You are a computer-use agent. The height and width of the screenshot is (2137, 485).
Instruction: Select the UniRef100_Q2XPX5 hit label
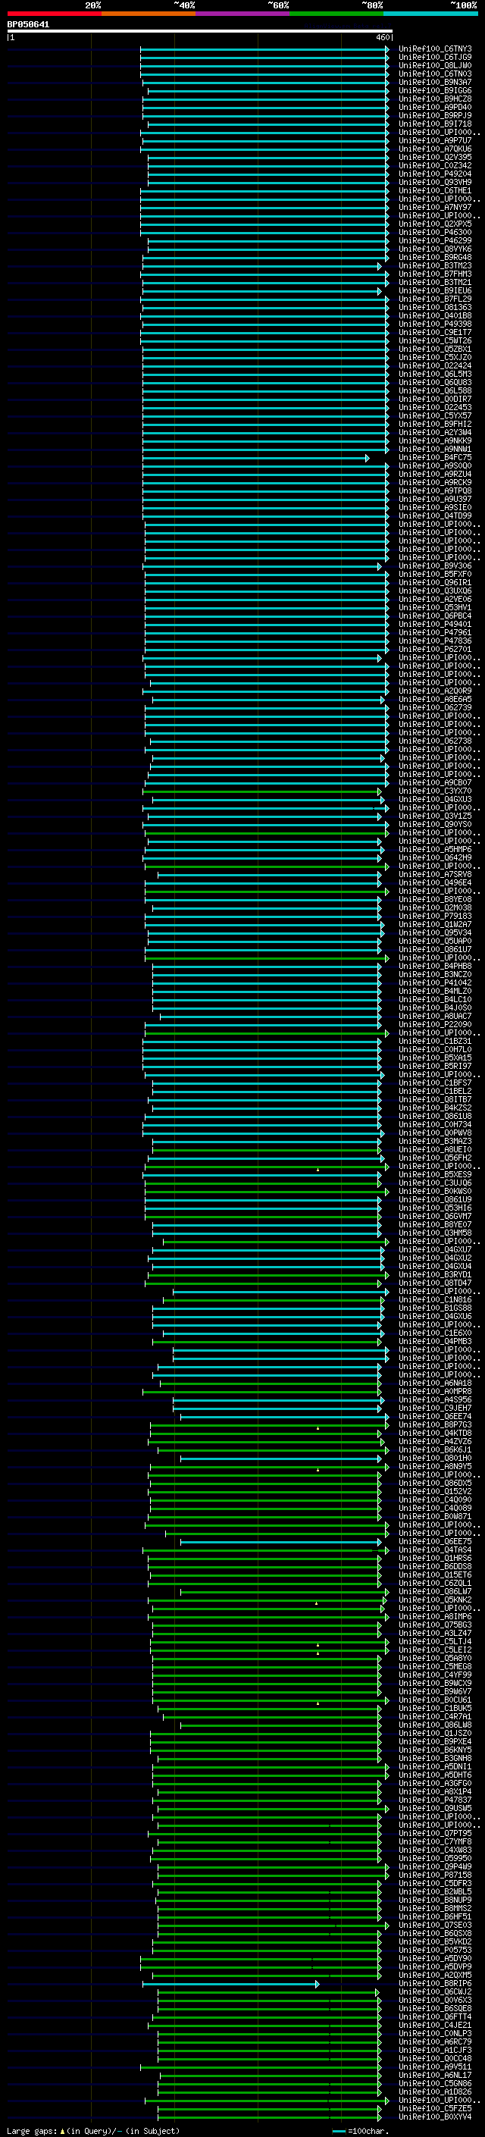(435, 224)
